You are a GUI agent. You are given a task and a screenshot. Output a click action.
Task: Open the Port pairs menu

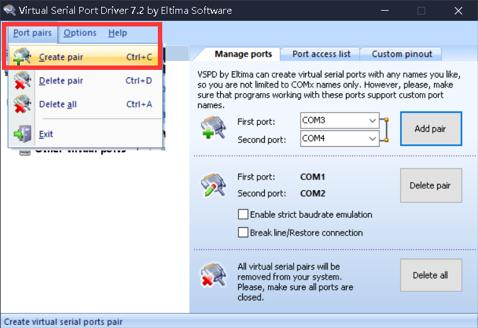point(32,33)
